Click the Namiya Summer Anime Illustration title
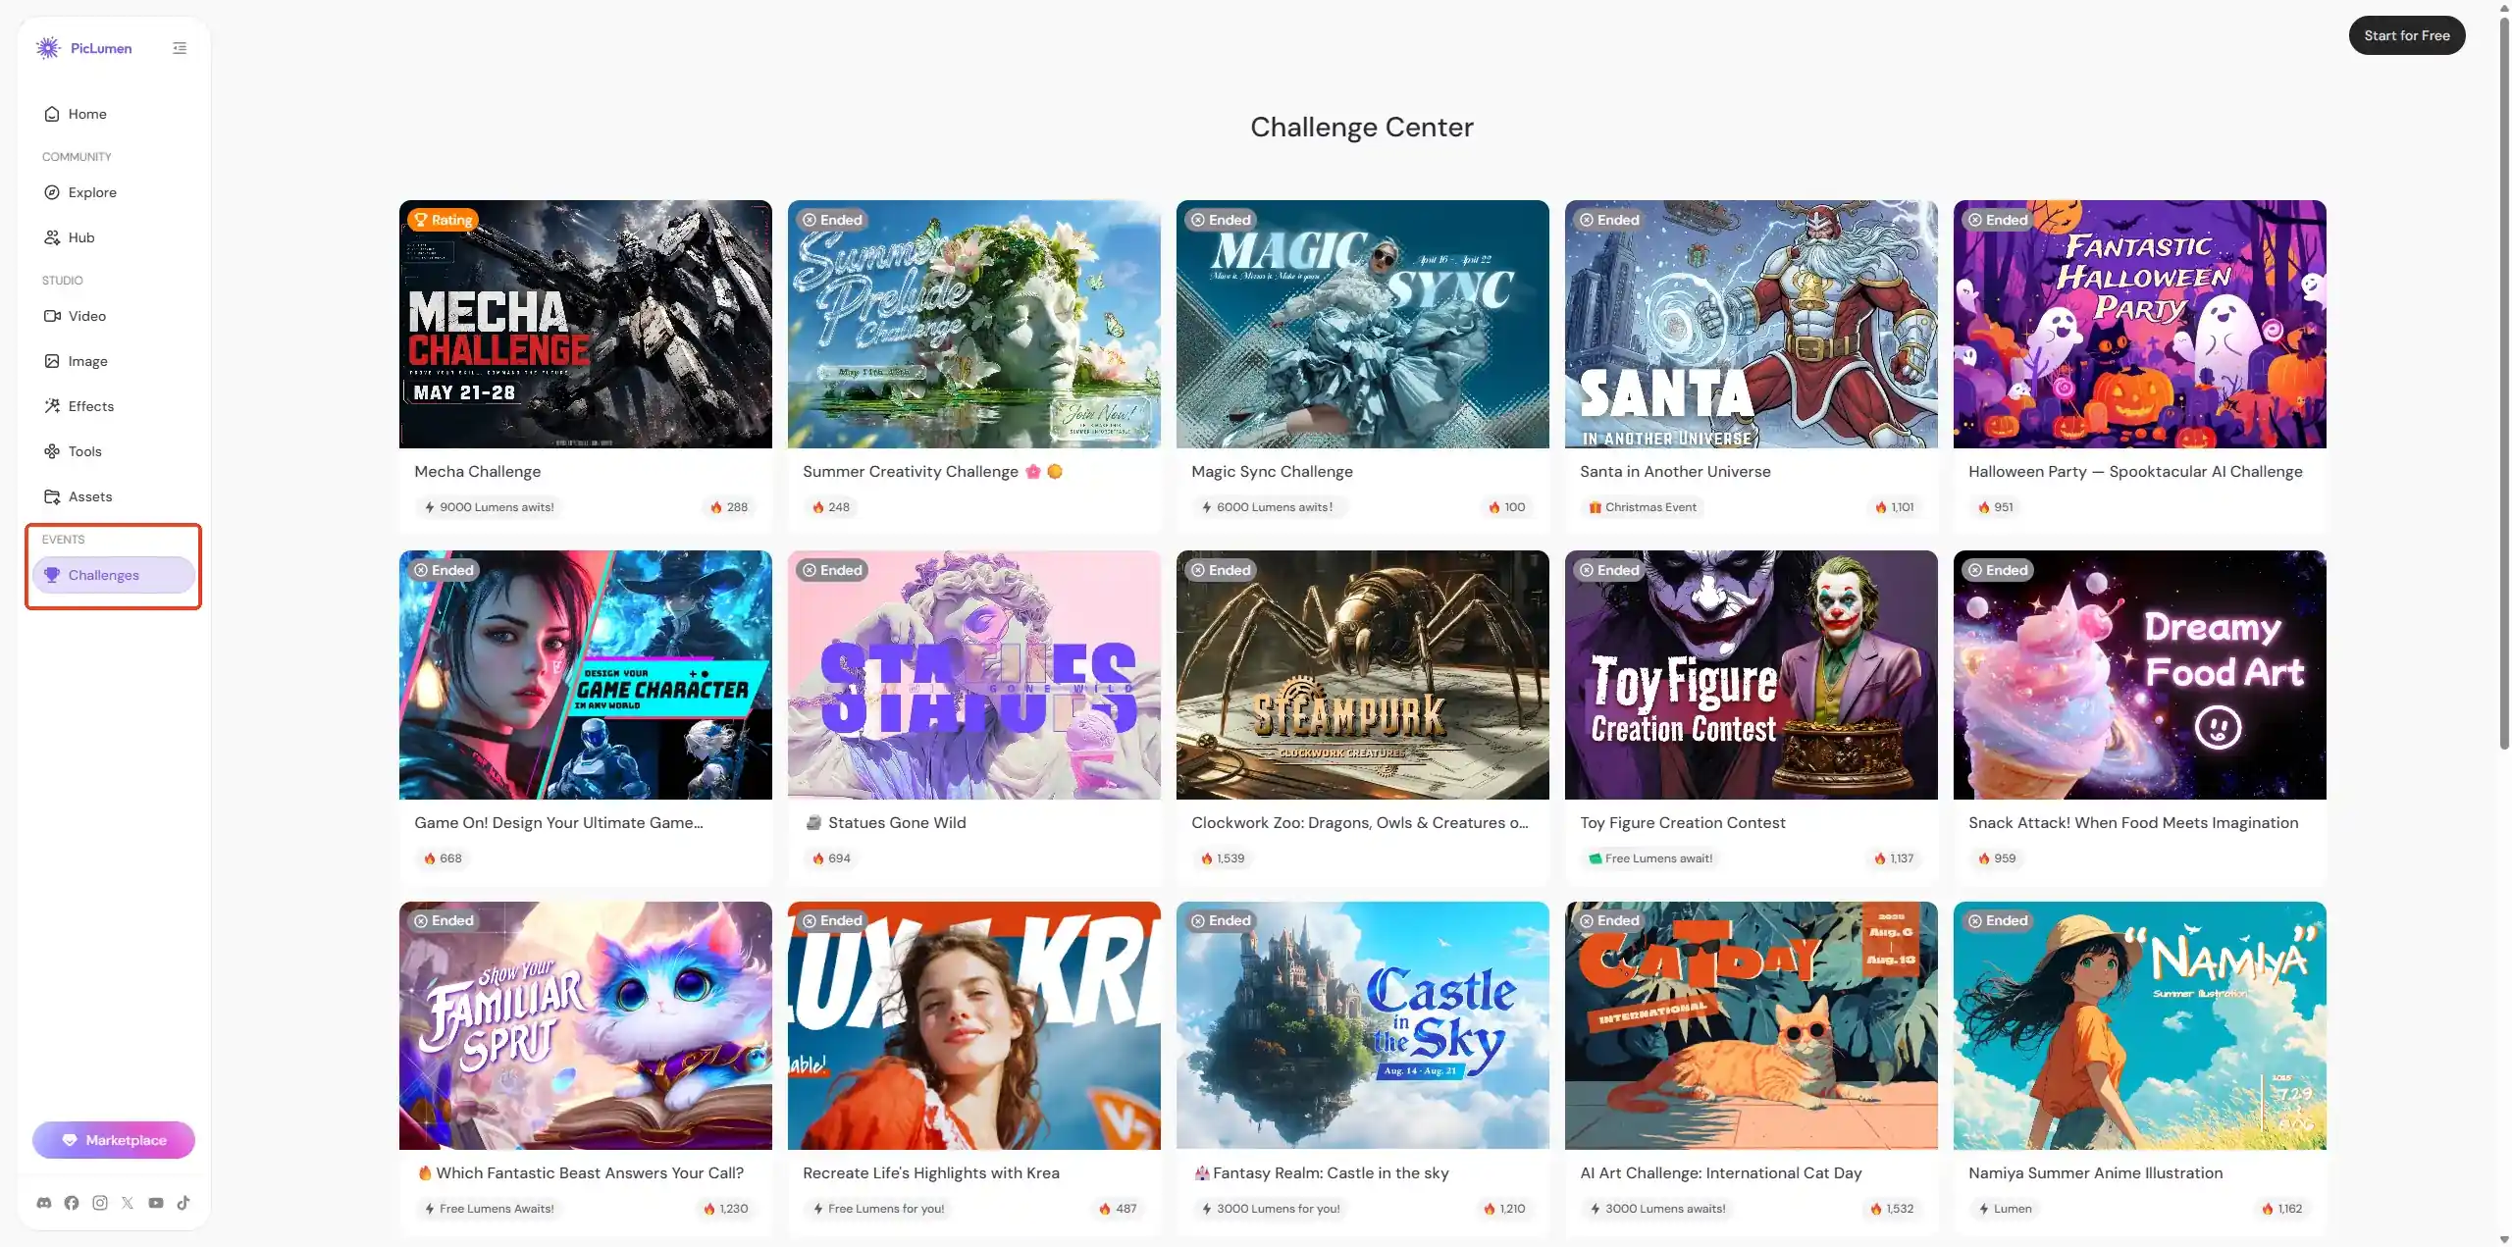Screen dimensions: 2512x1247 [x=2095, y=1173]
